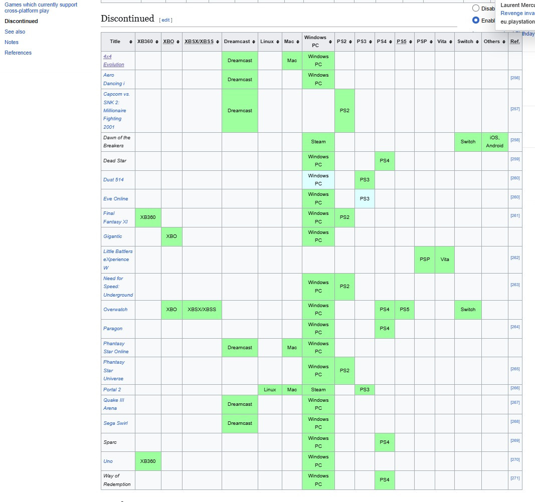Open reference [266] for Portal 2
The image size is (535, 502).
point(515,388)
